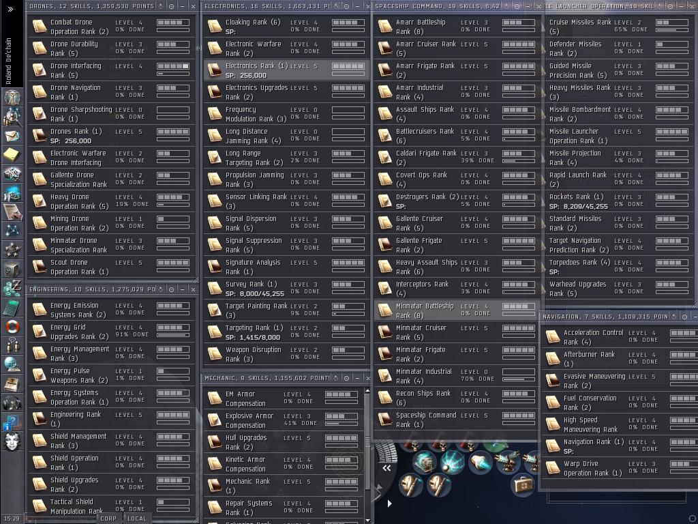
Task: Select the Scout Drone Operation skill
Action: [x=112, y=267]
